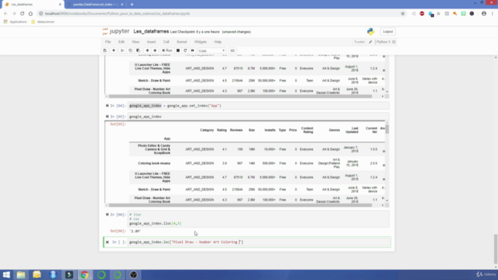The image size is (498, 280).
Task: Open the Edit menu
Action: [121, 42]
